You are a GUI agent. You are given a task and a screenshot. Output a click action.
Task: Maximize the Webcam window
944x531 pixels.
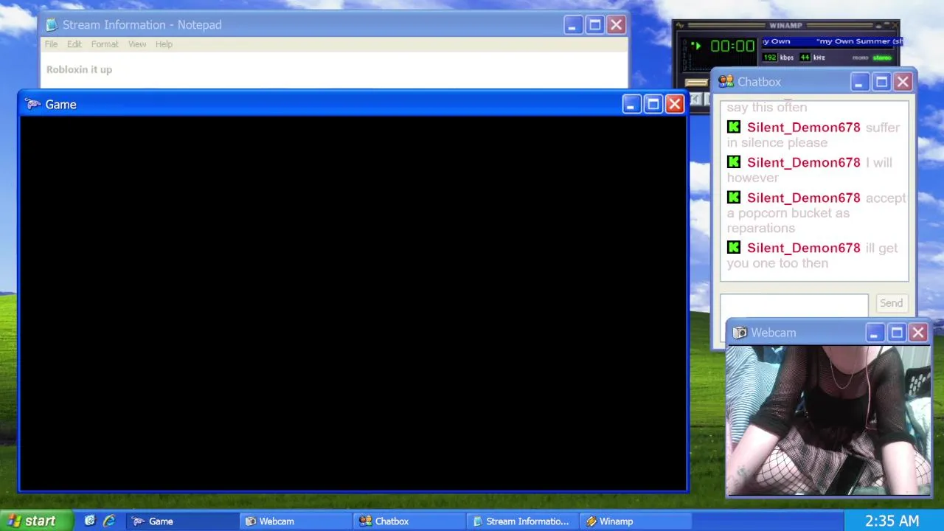click(x=896, y=333)
